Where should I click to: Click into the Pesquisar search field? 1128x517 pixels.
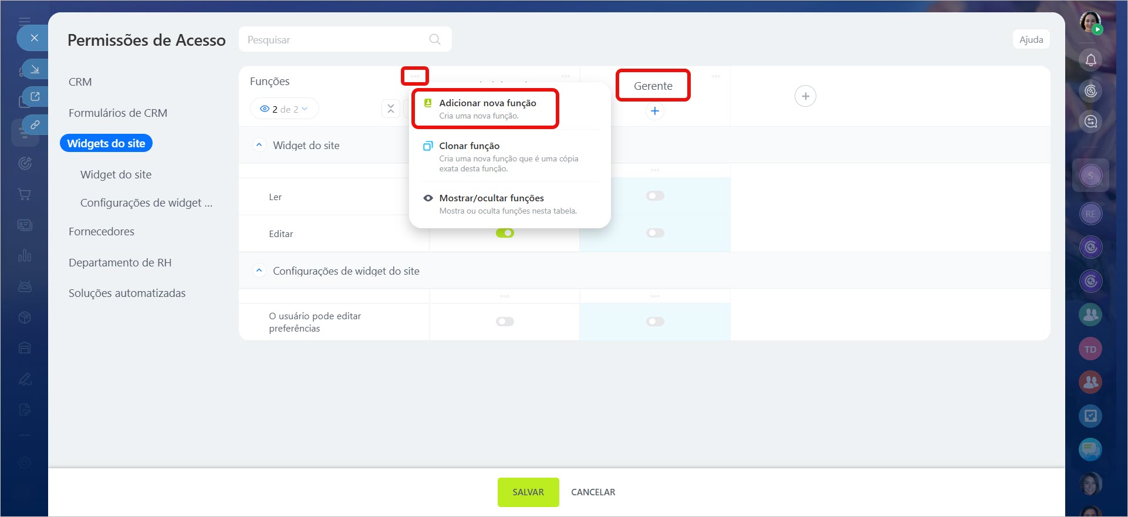coord(335,39)
